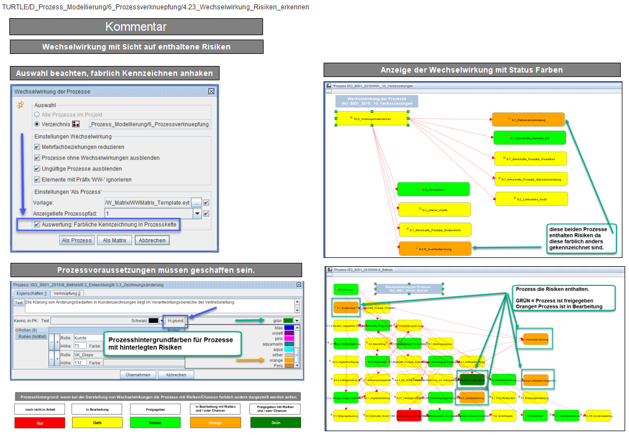Click the Als Matrix button
The height and width of the screenshot is (435, 629).
pyautogui.click(x=114, y=240)
